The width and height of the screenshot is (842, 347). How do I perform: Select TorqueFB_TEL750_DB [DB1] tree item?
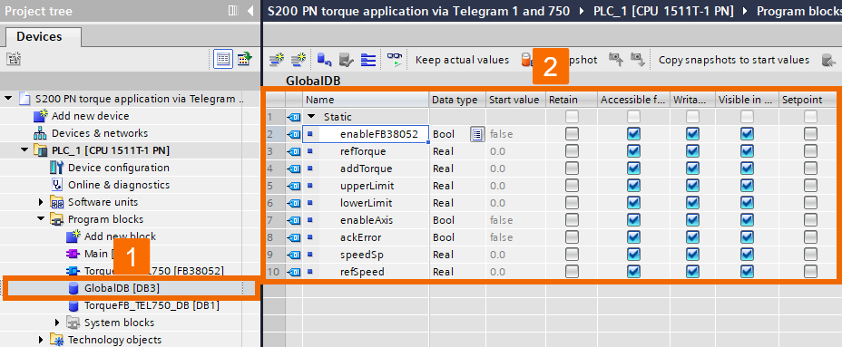tap(152, 305)
